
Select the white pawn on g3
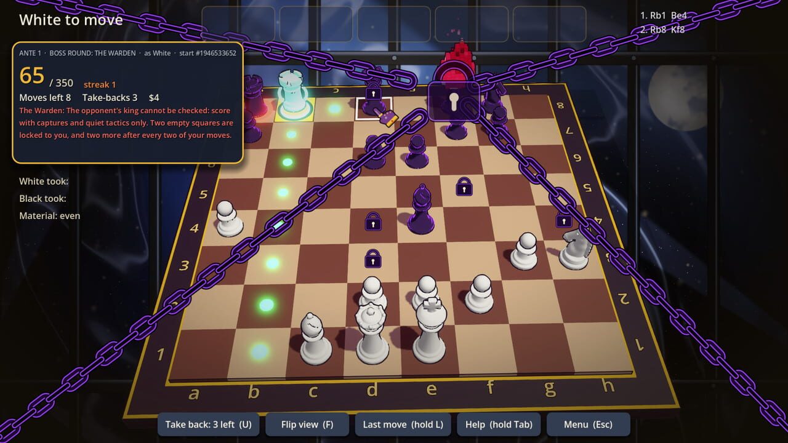525,251
